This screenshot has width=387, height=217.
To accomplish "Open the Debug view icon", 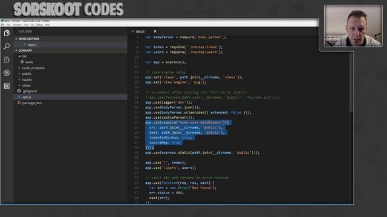I will click(x=7, y=73).
